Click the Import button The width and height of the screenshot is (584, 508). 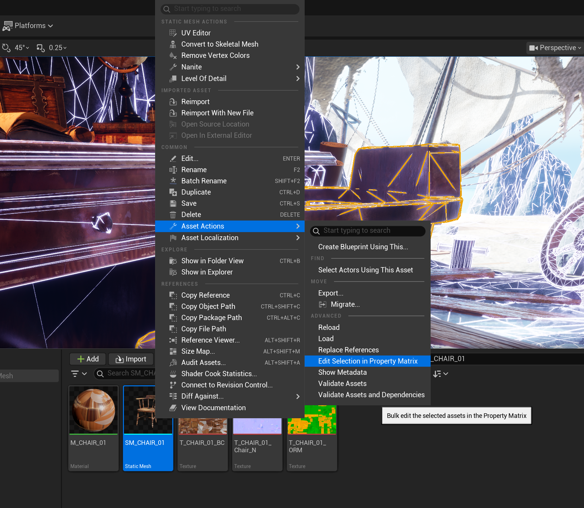(x=131, y=359)
